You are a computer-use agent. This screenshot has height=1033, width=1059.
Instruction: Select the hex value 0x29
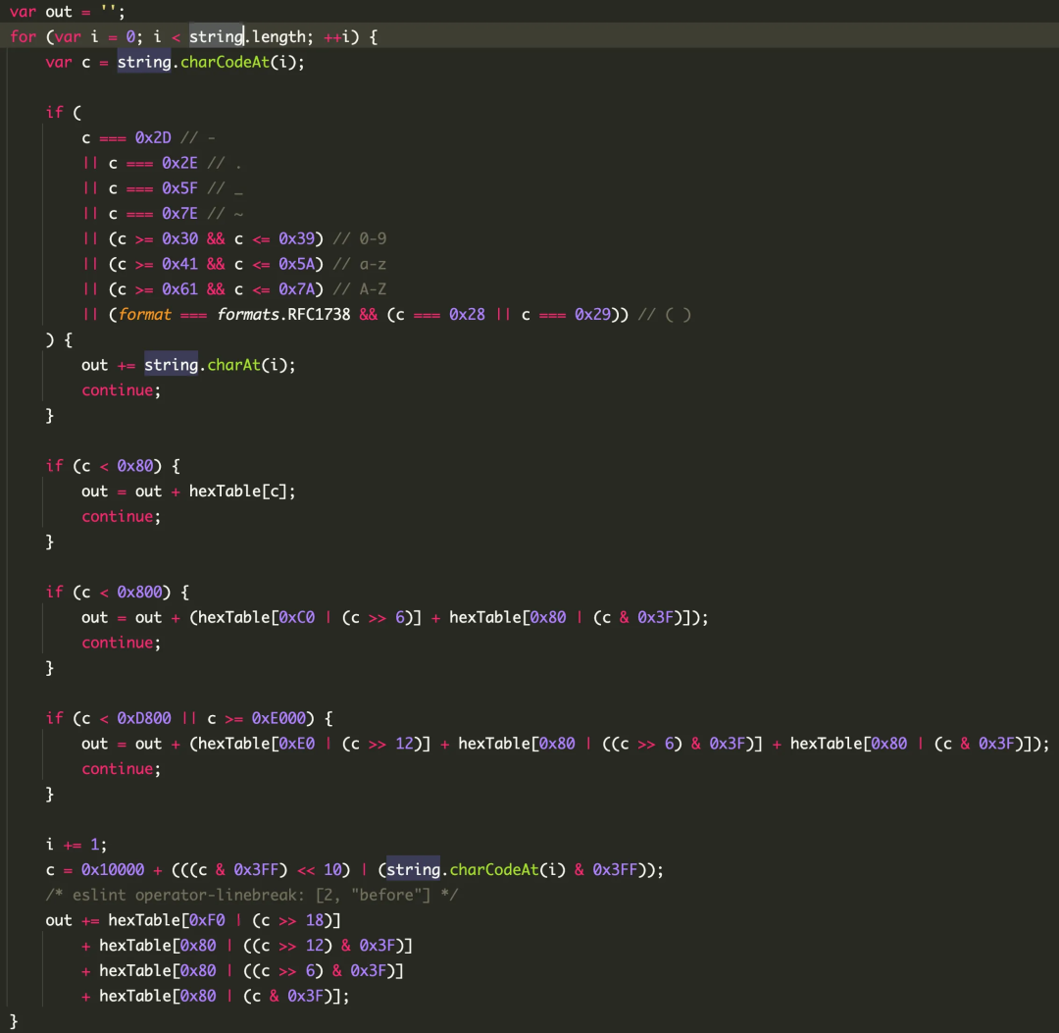592,314
